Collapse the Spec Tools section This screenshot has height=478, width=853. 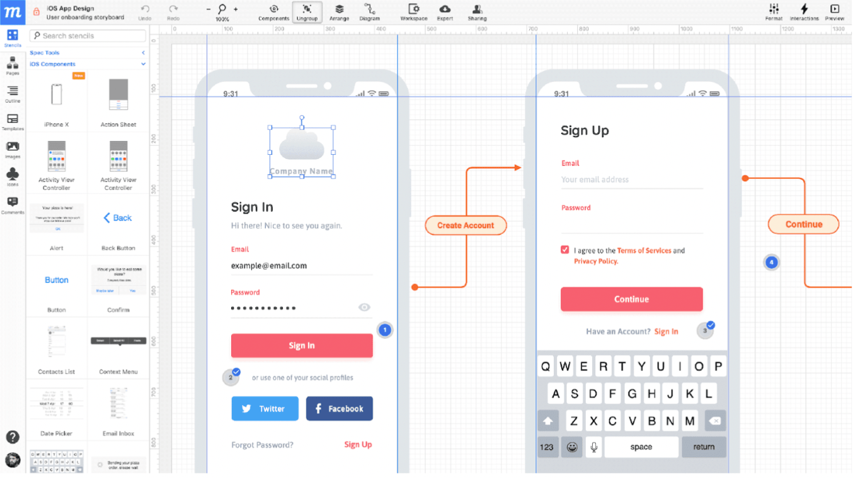pos(142,52)
